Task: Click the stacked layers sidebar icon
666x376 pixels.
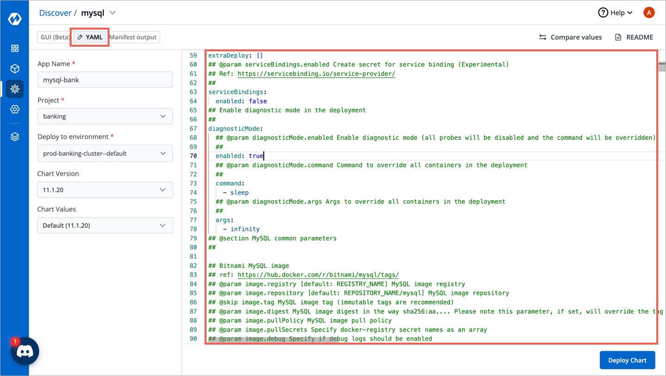Action: point(15,137)
